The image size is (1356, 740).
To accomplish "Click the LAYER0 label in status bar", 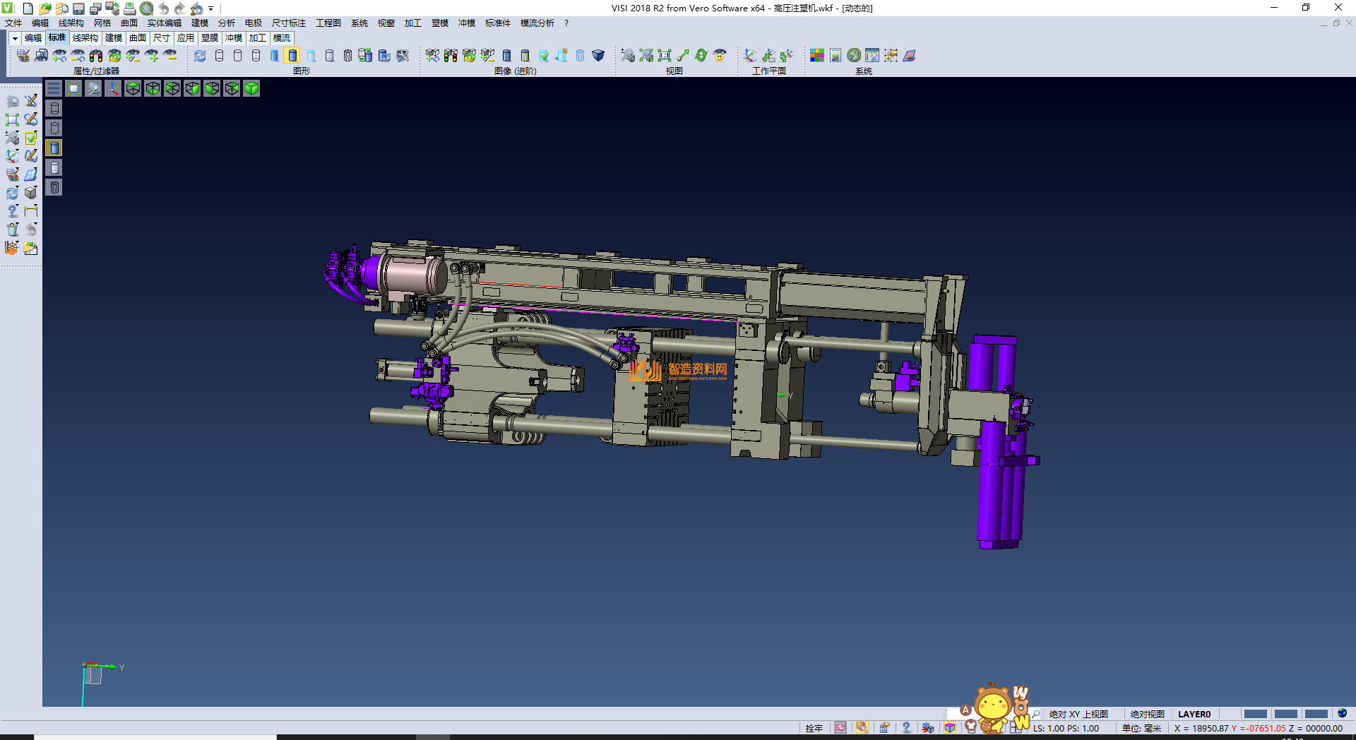I will [x=1194, y=714].
